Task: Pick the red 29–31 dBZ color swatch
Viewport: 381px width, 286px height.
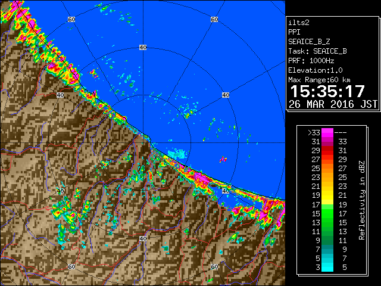Action: (327, 151)
